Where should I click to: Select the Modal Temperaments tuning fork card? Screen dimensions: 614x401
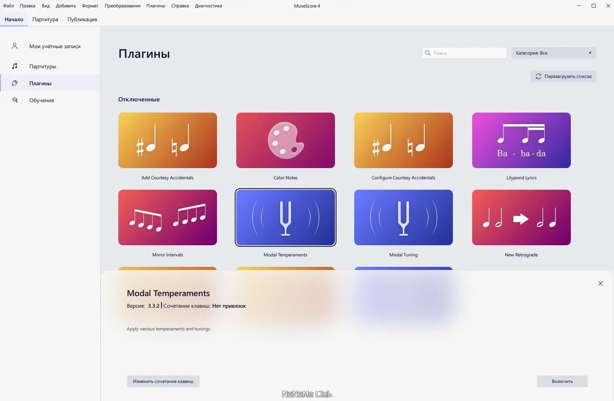pos(285,217)
